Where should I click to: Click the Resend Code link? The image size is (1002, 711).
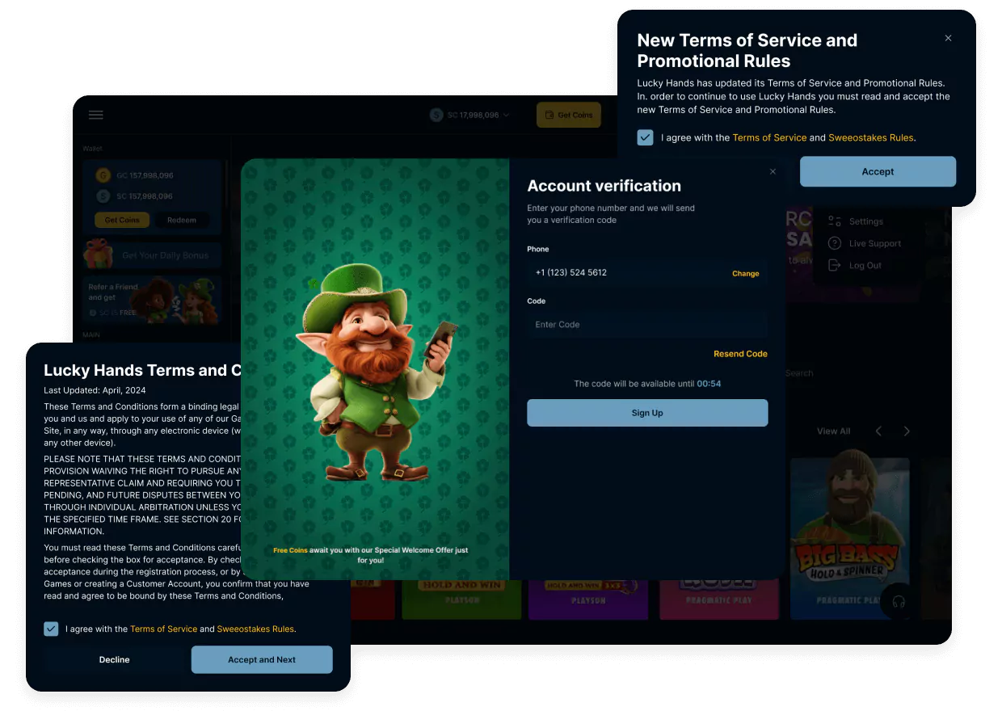740,354
